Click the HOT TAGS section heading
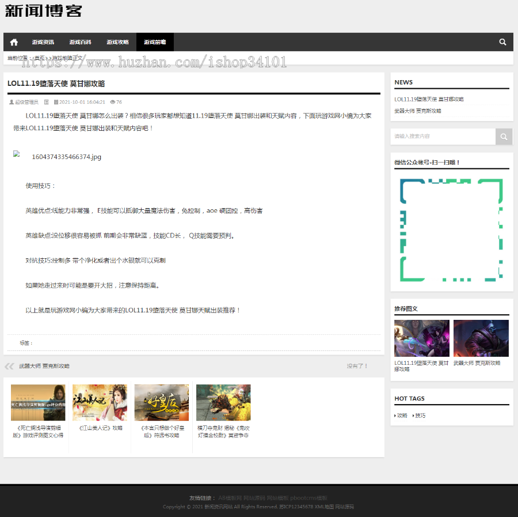 click(409, 399)
